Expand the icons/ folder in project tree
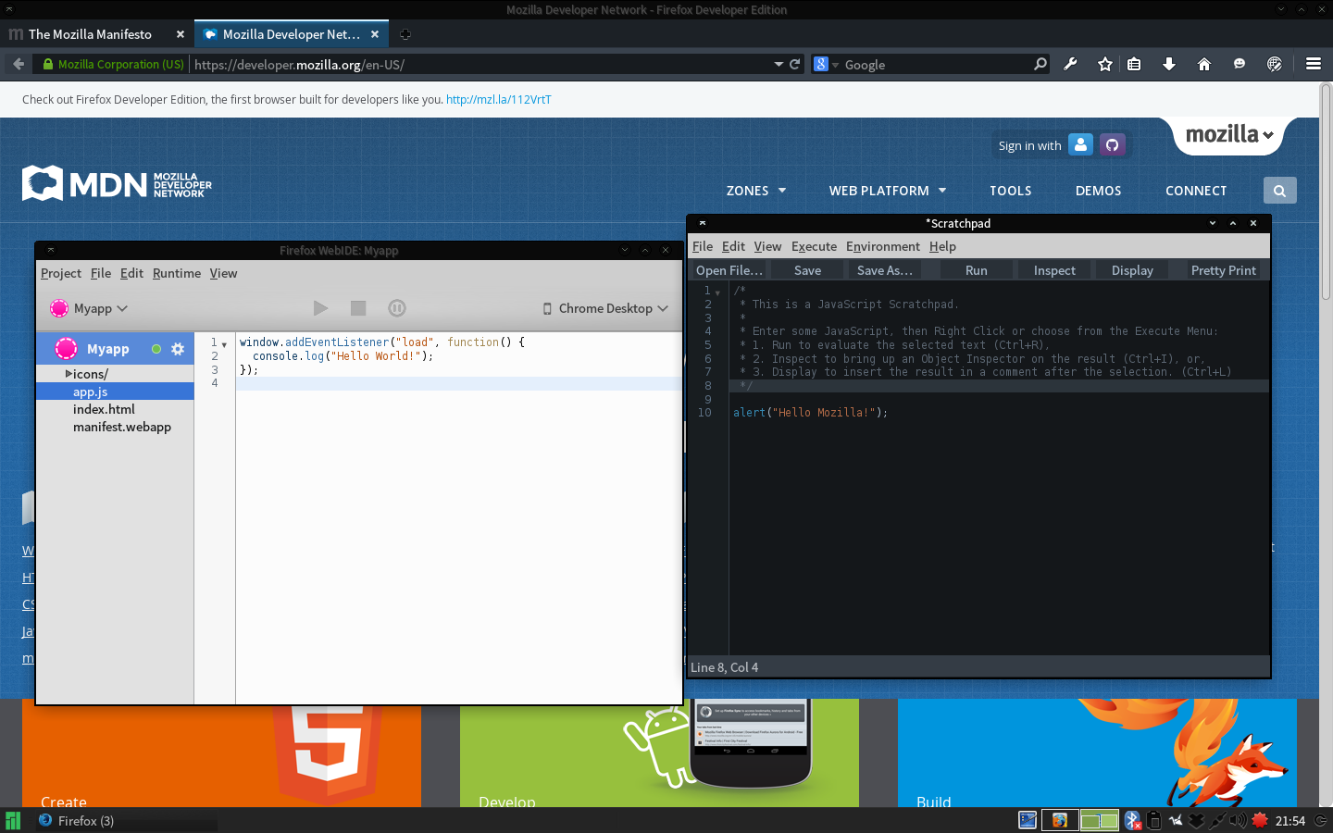This screenshot has height=833, width=1333. click(69, 374)
